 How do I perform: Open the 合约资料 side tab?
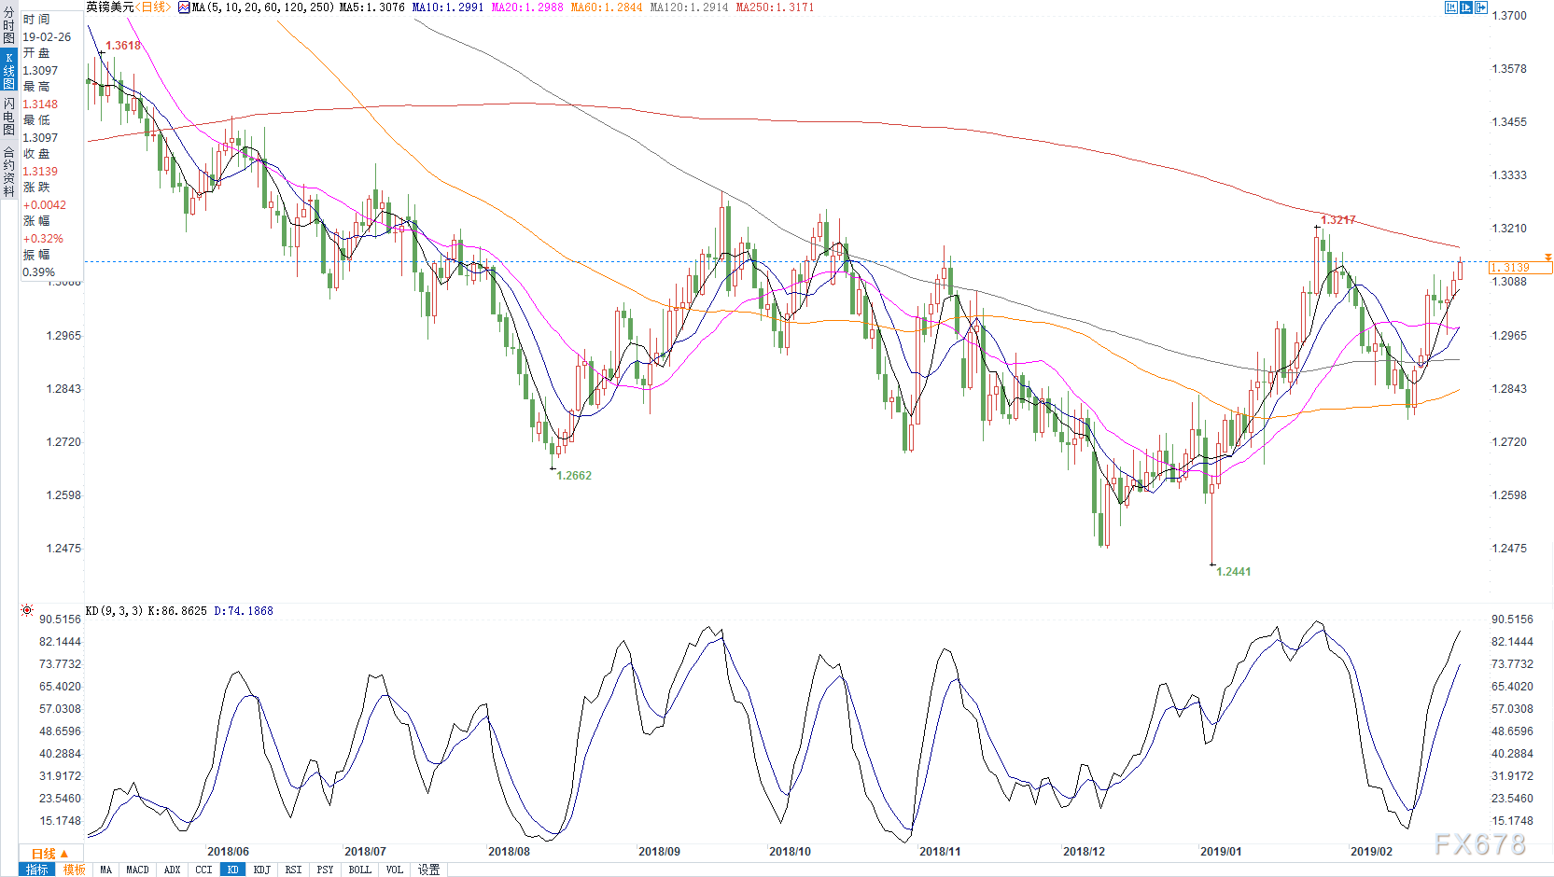8,171
